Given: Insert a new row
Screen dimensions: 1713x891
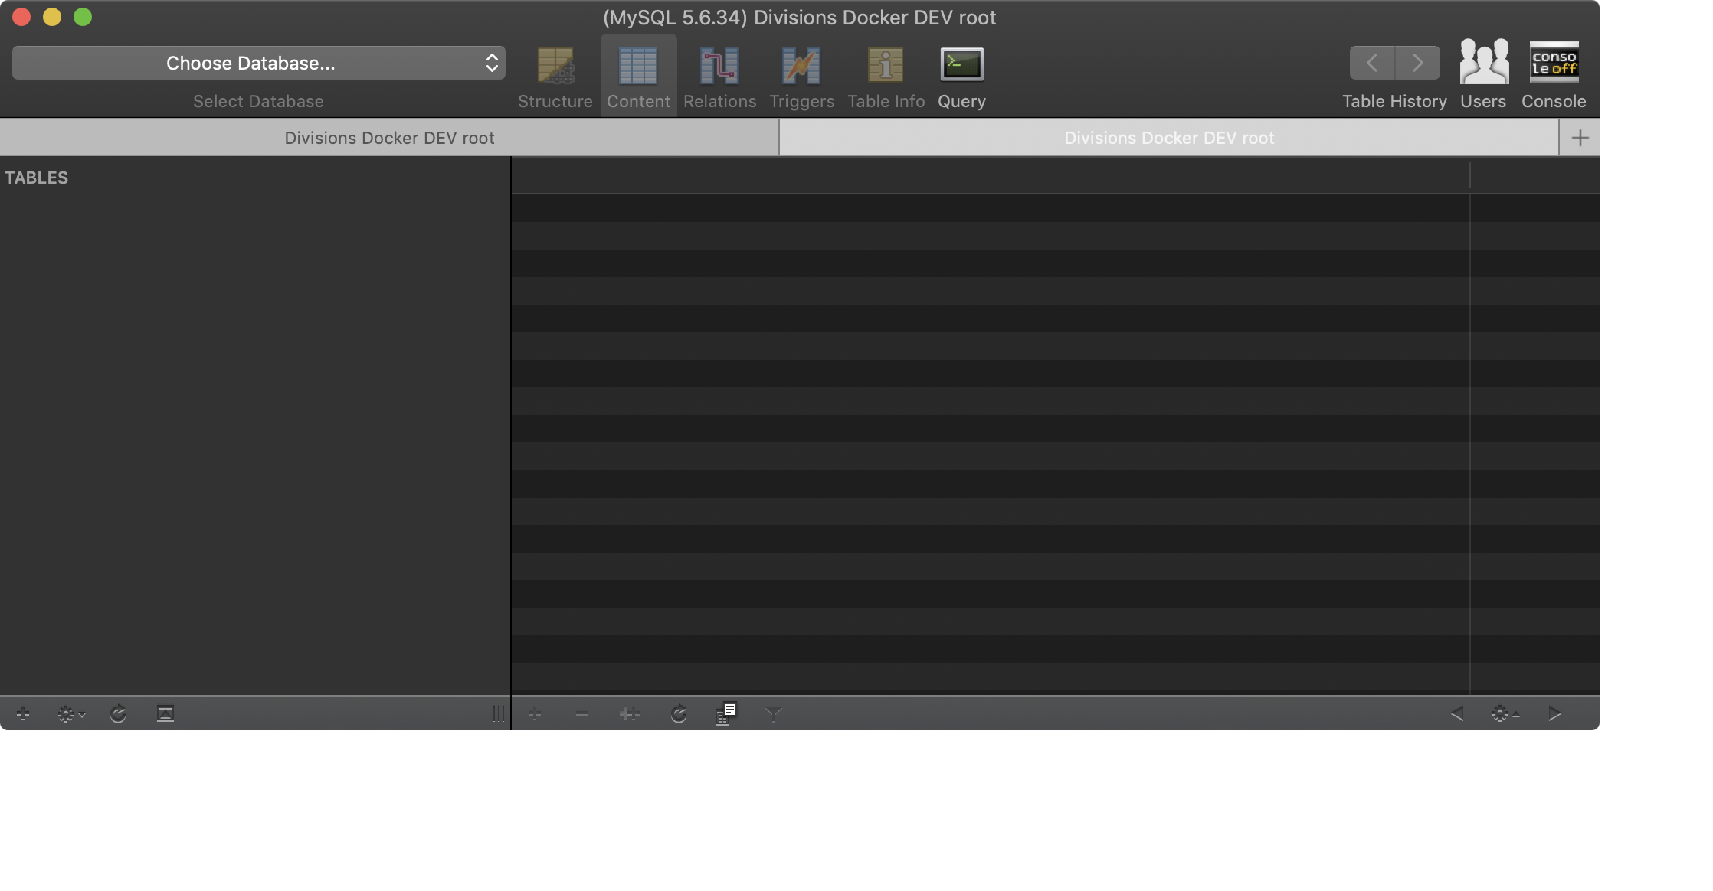Looking at the screenshot, I should pyautogui.click(x=535, y=713).
